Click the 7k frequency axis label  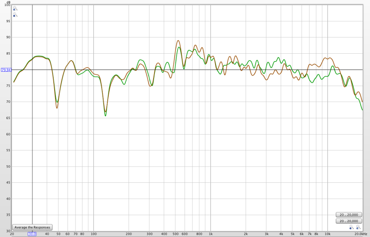[309, 234]
